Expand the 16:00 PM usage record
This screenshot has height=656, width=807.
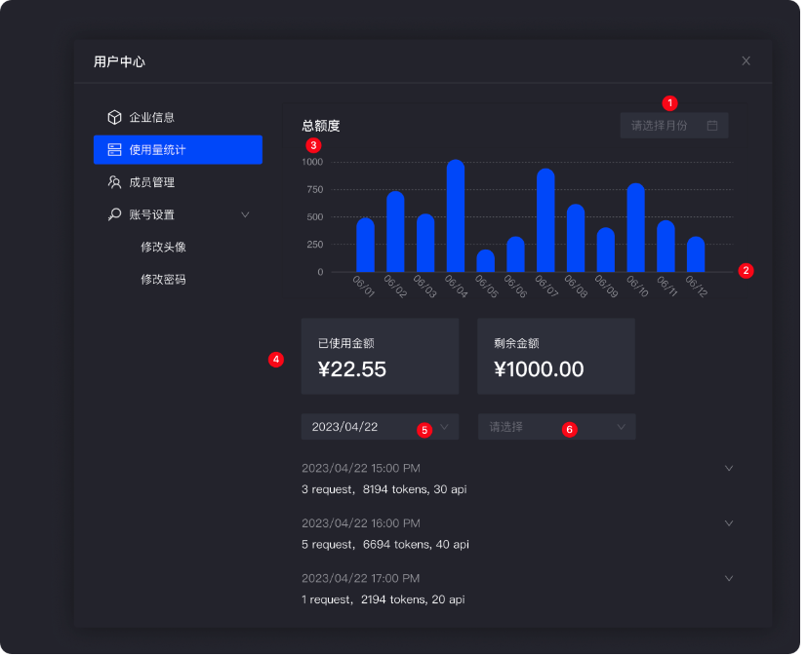(729, 523)
